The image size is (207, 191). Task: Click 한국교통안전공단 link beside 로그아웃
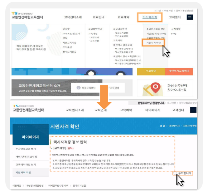tap(188, 103)
